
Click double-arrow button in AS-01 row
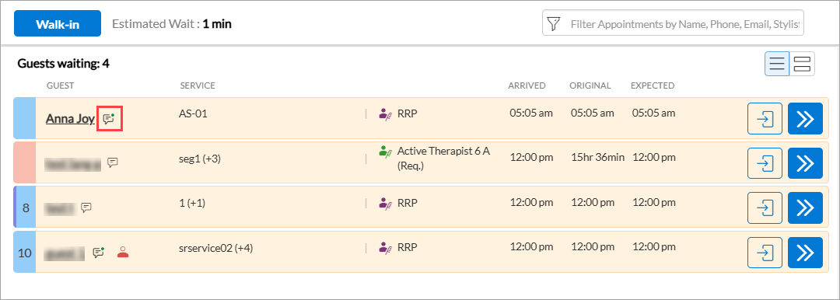(x=805, y=118)
